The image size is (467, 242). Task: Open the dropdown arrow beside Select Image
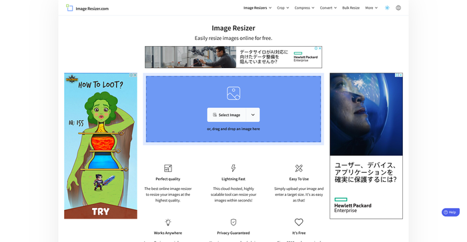(253, 115)
